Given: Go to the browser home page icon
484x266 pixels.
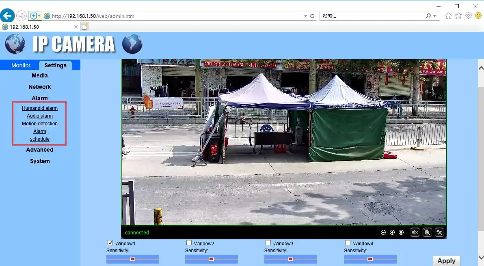Looking at the screenshot, I should [448, 16].
